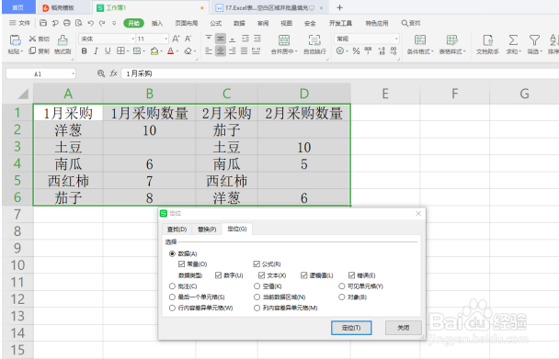
Task: Click the fx insert function icon
Action: (113, 73)
